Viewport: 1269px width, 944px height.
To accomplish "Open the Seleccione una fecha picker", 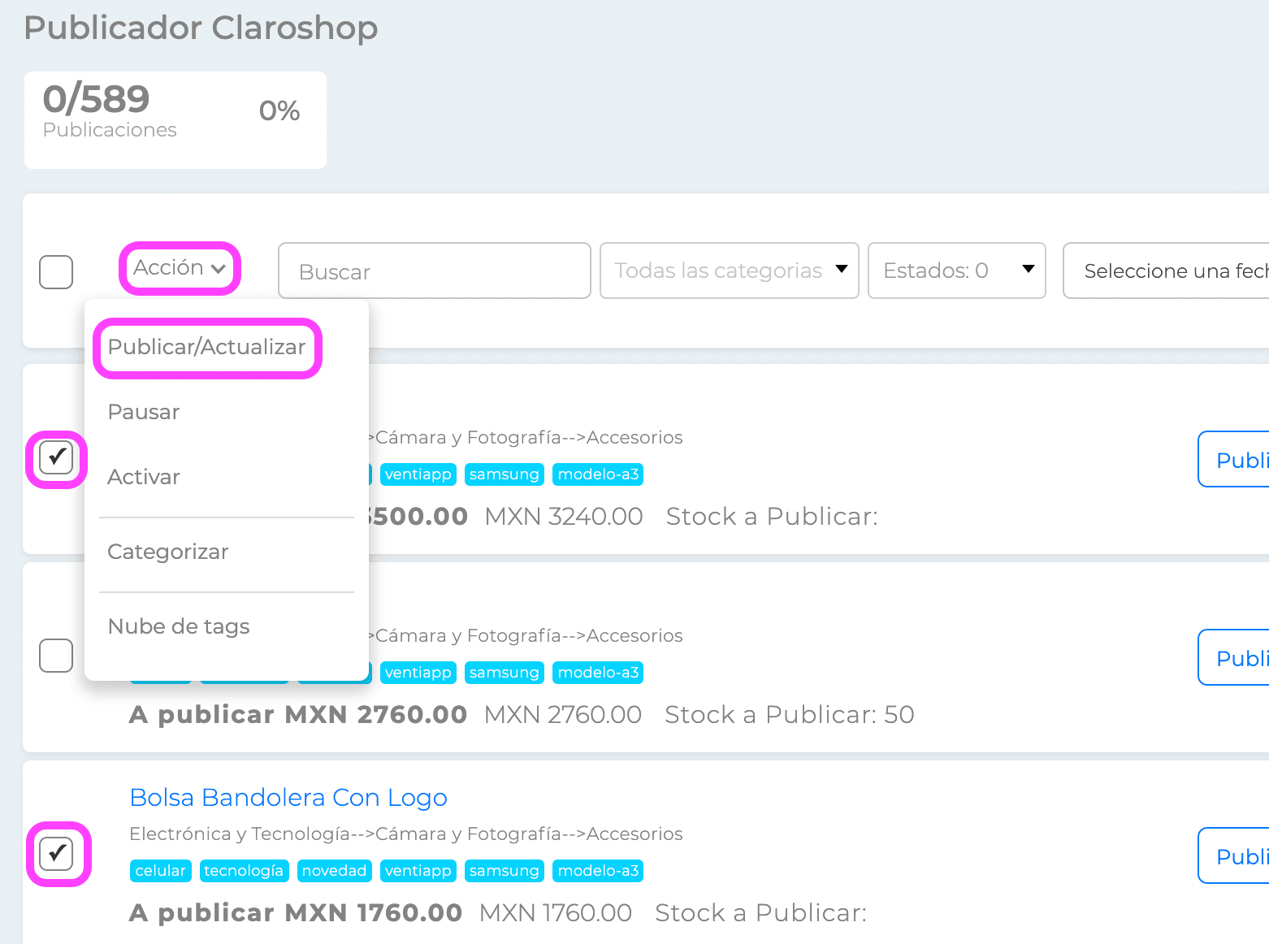I will click(1167, 271).
